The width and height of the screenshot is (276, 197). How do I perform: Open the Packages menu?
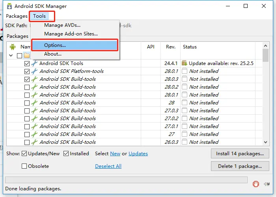point(17,16)
